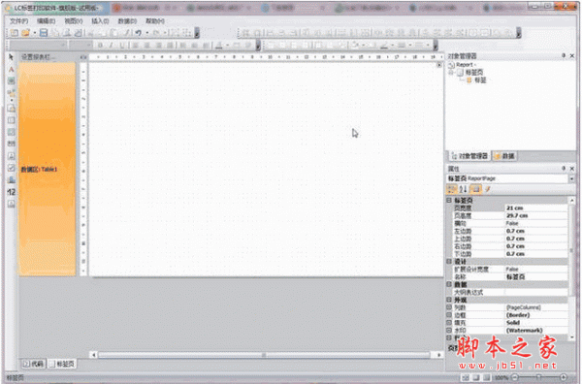This screenshot has width=582, height=384.
Task: Switch to the 对象管理器 tab
Action: [469, 156]
